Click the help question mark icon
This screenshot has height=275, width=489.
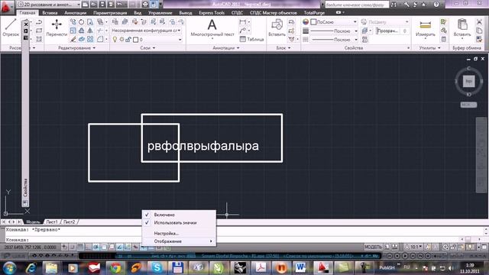436,5
